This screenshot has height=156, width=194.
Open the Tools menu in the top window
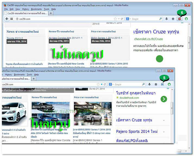[47, 9]
